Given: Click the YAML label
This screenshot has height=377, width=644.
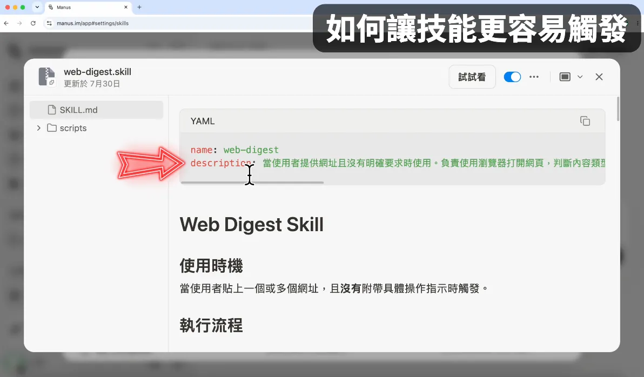Looking at the screenshot, I should point(203,121).
